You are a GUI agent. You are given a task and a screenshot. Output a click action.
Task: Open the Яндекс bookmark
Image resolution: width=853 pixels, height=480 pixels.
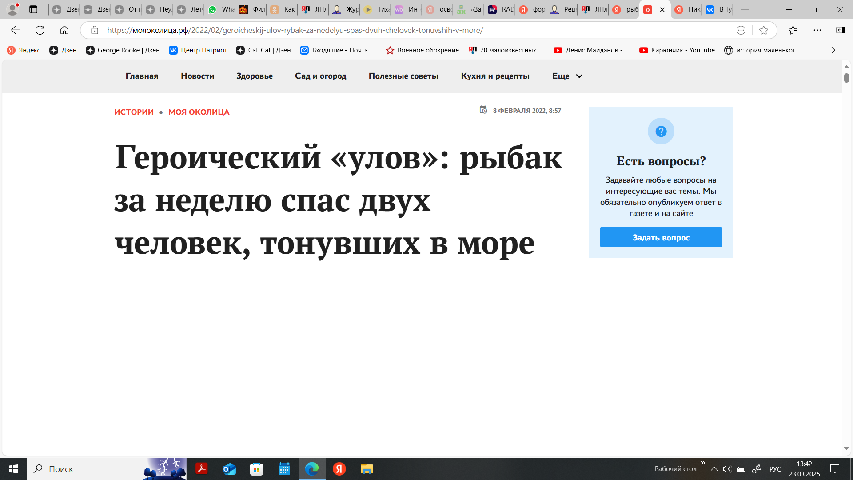pyautogui.click(x=24, y=50)
